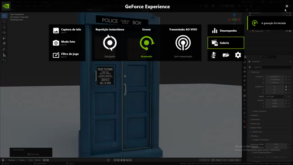Click the NVIDIA logo icon
The width and height of the screenshot is (293, 165).
coord(6,6)
